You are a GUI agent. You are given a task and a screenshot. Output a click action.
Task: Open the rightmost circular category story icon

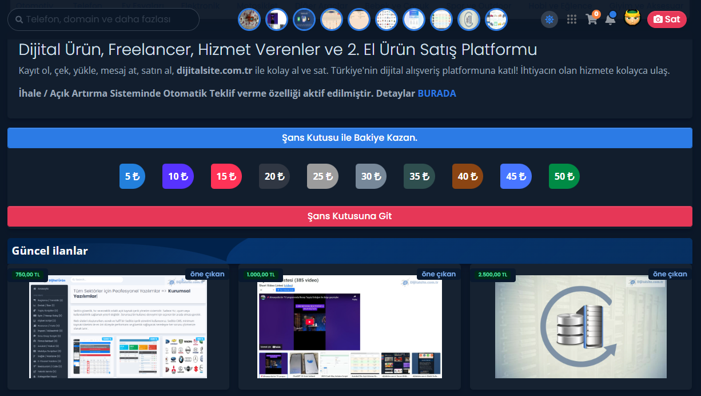496,19
